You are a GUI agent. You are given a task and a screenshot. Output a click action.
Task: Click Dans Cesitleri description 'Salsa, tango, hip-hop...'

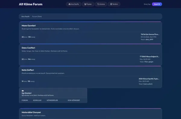click(x=45, y=51)
